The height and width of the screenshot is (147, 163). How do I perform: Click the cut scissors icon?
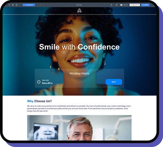click(x=48, y=5)
